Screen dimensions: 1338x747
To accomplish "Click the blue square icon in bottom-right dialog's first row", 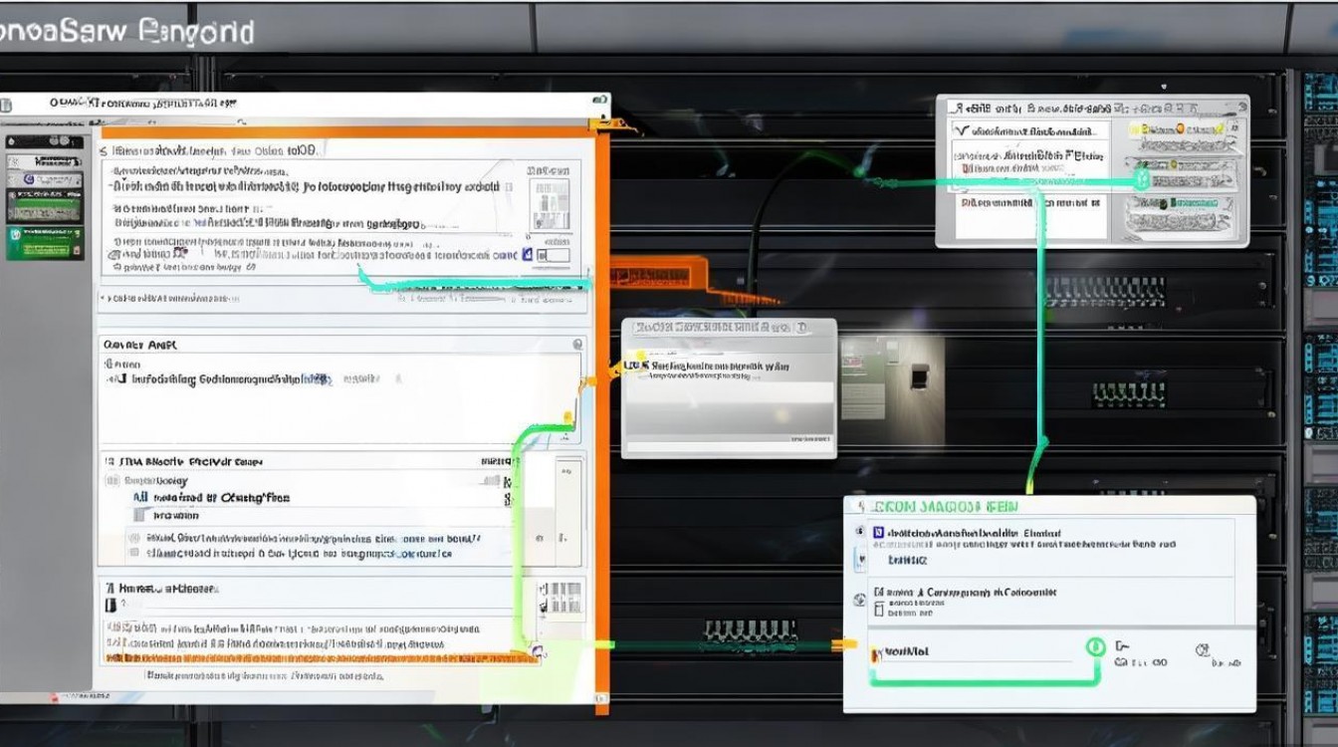I will pyautogui.click(x=878, y=534).
